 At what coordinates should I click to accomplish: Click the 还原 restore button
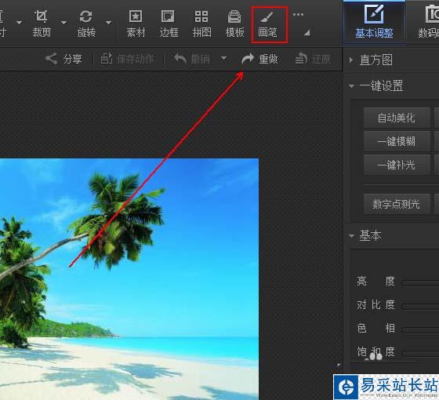tap(313, 59)
